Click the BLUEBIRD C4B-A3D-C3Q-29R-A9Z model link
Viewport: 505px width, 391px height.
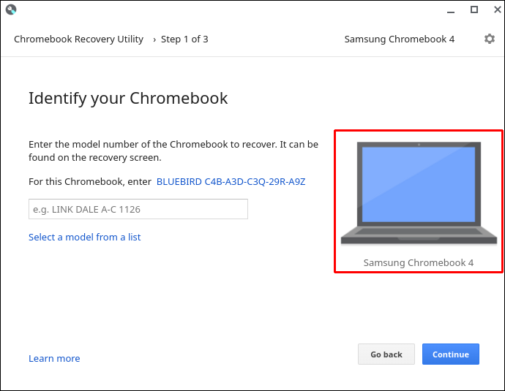(231, 182)
